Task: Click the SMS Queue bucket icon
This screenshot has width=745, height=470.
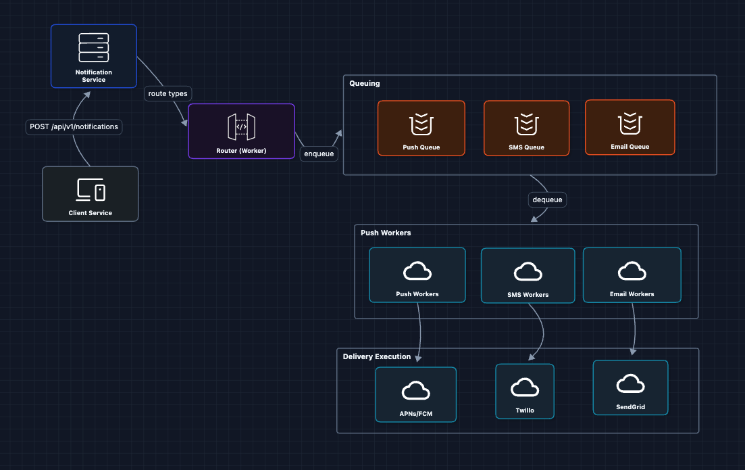Action: tap(526, 124)
